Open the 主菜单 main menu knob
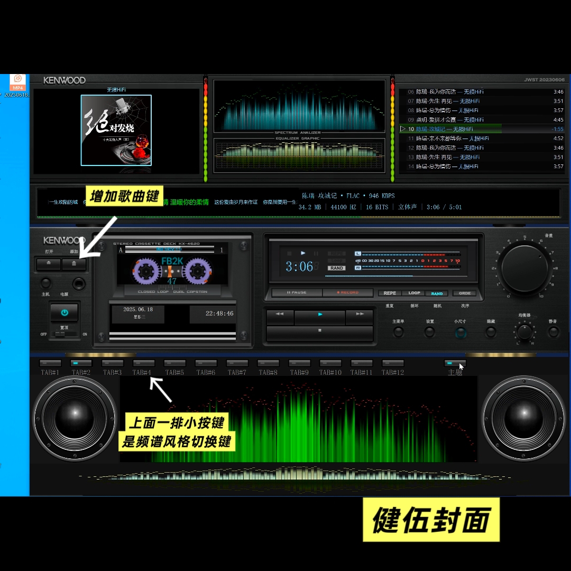Viewport: 571px width, 571px height. point(399,331)
